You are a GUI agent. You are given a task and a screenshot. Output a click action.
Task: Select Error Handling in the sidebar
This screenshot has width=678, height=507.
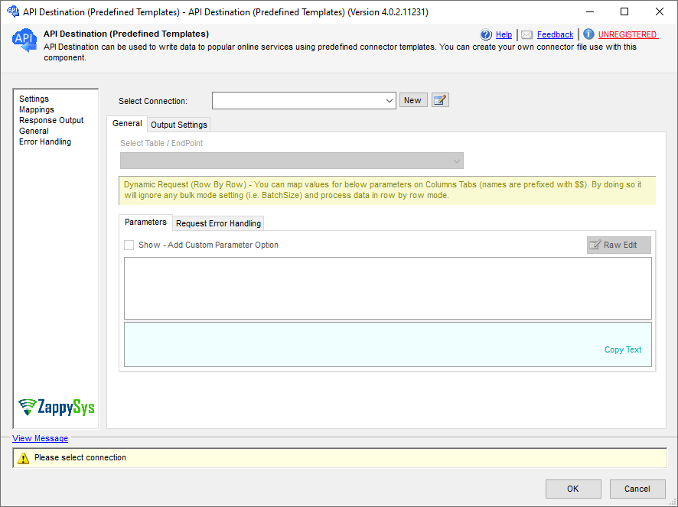(x=45, y=141)
